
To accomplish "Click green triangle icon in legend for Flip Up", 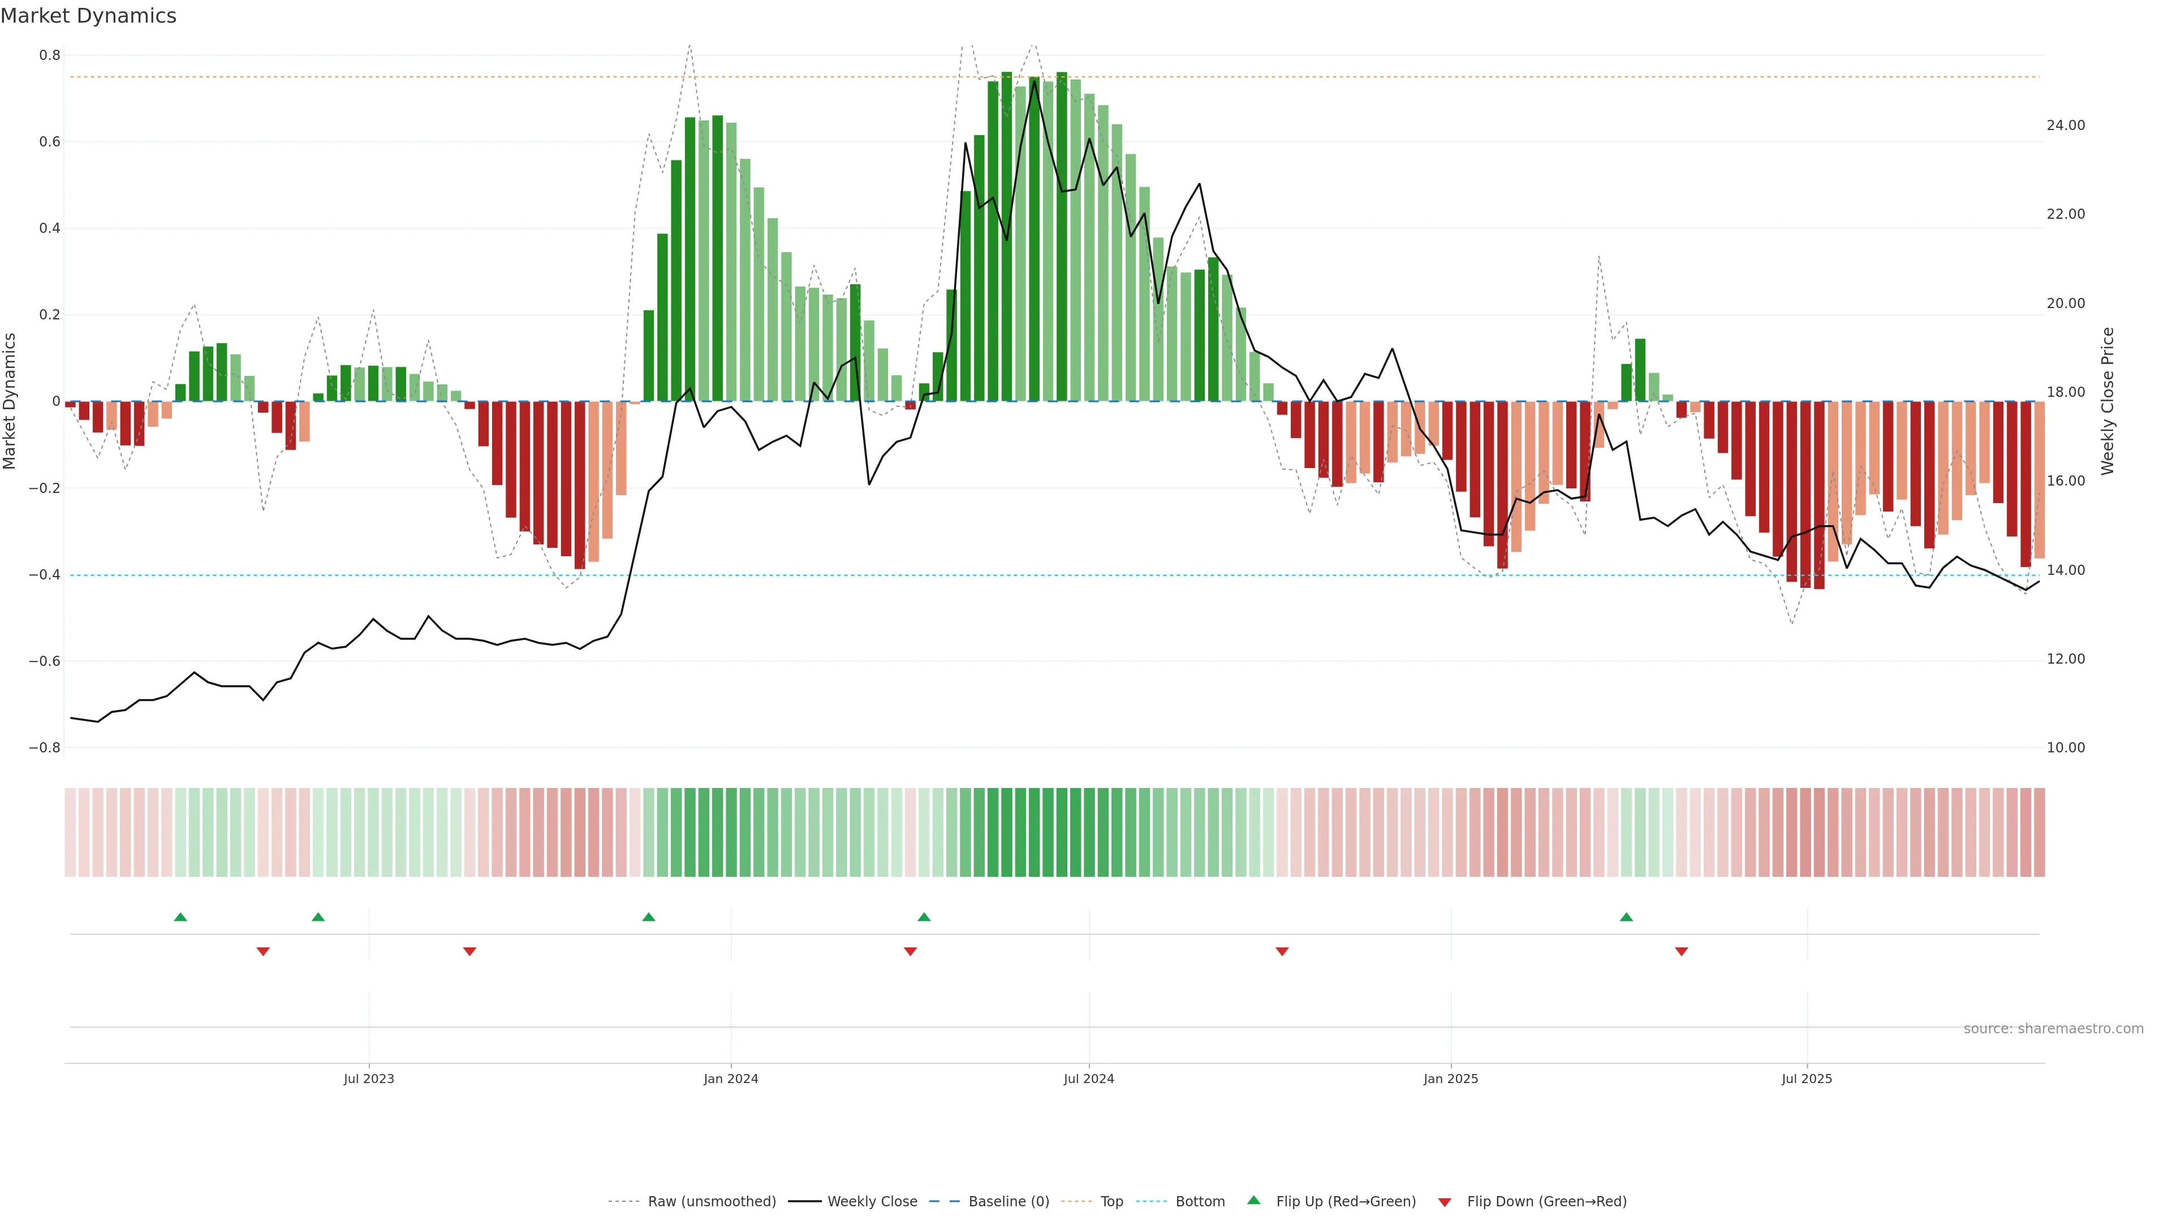I will (1254, 1200).
